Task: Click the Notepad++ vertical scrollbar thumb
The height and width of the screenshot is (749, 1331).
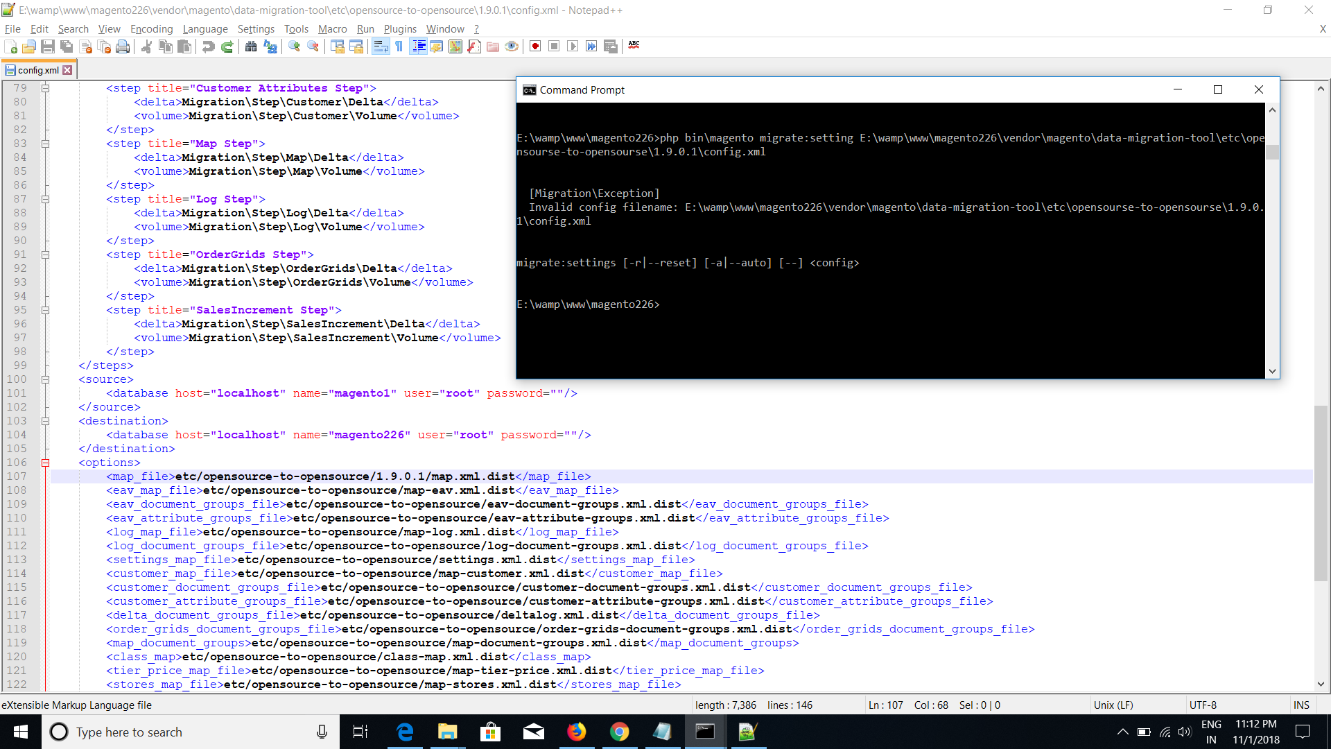Action: point(1321,493)
